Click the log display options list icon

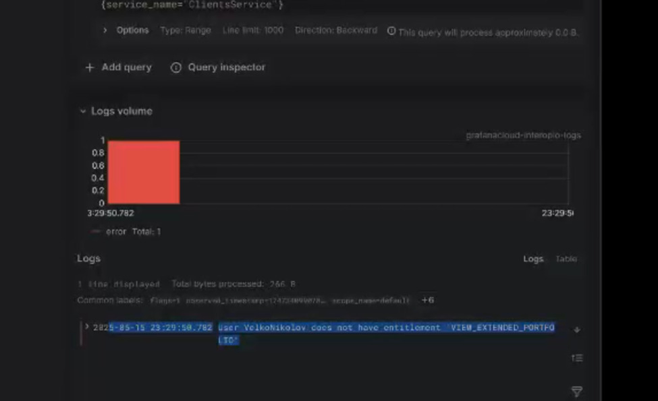point(577,358)
